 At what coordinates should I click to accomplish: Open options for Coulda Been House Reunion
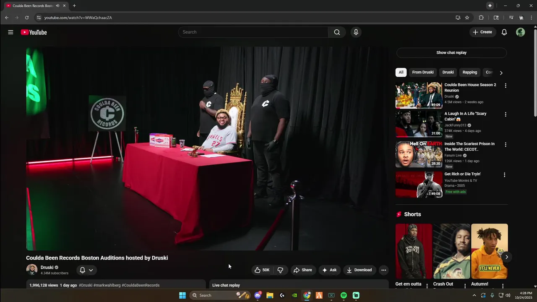coord(506,86)
